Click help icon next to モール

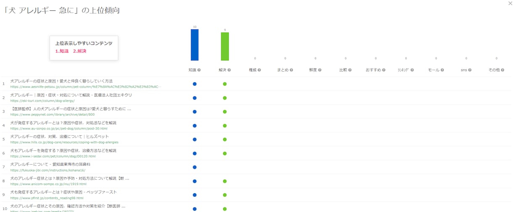(443, 70)
